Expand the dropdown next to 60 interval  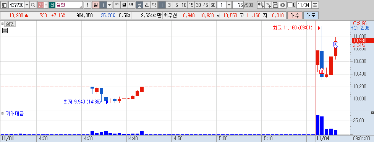tap(229, 5)
